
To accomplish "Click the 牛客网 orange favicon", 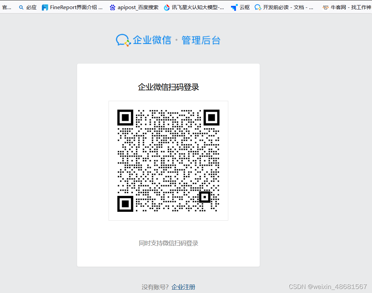I will pyautogui.click(x=325, y=7).
